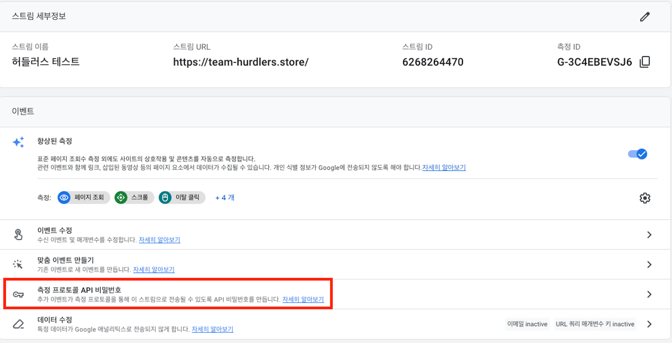Viewport: 672px width, 343px height.
Task: Click 'URL 쿼리 매개변수 키 inactive' chip
Action: point(595,324)
